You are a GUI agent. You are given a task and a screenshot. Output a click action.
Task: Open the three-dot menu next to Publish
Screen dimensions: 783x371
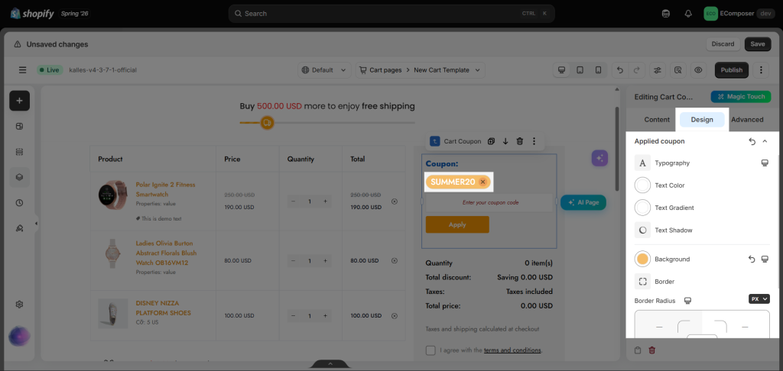(x=761, y=70)
